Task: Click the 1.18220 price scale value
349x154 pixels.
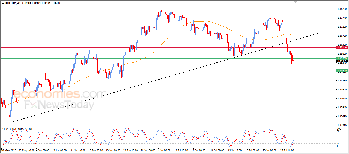Action: pyautogui.click(x=342, y=9)
